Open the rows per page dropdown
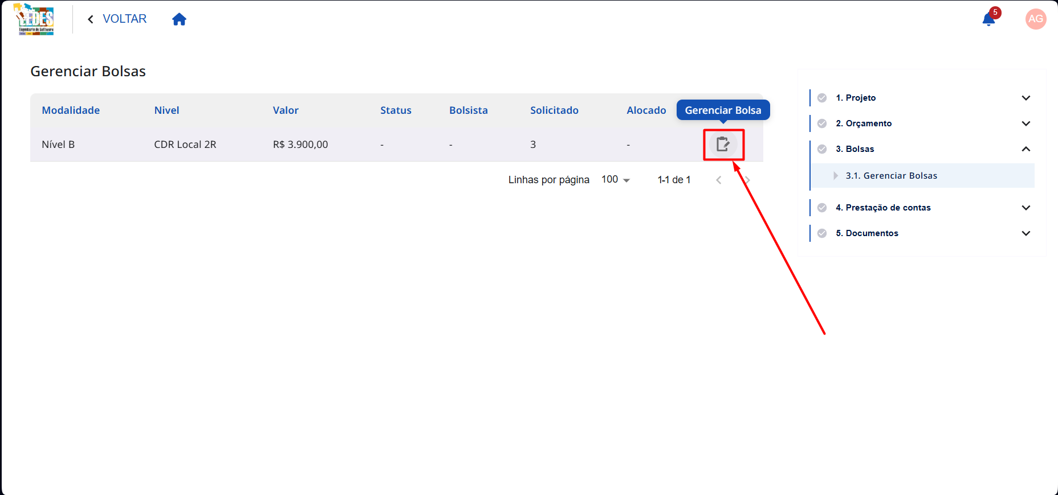Viewport: 1058px width, 495px height. 616,180
